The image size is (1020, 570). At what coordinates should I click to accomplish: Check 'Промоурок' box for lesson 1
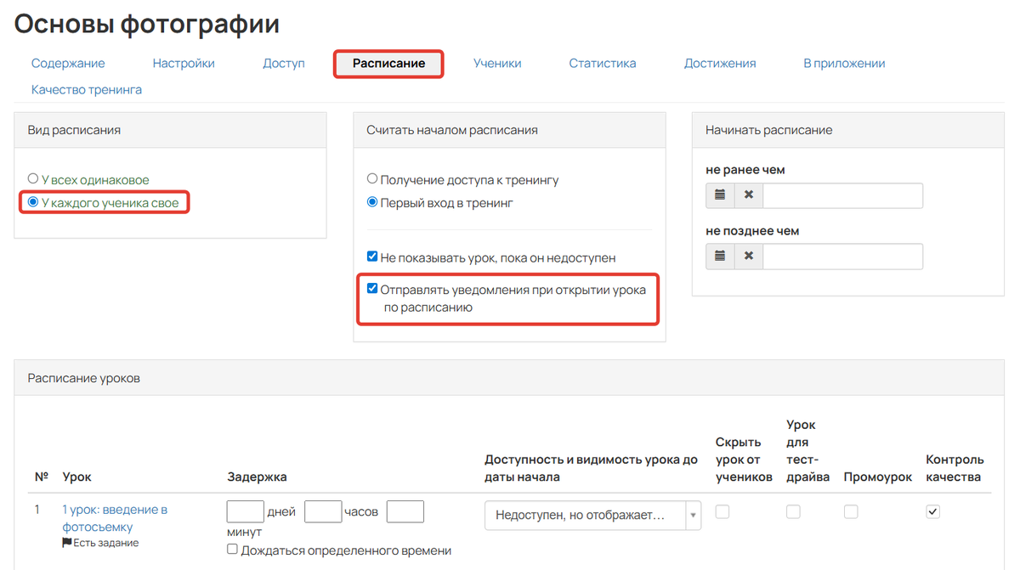[851, 511]
